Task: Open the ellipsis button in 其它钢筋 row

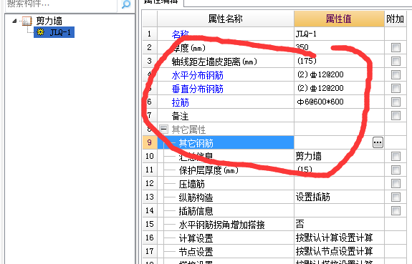Action: click(x=378, y=142)
